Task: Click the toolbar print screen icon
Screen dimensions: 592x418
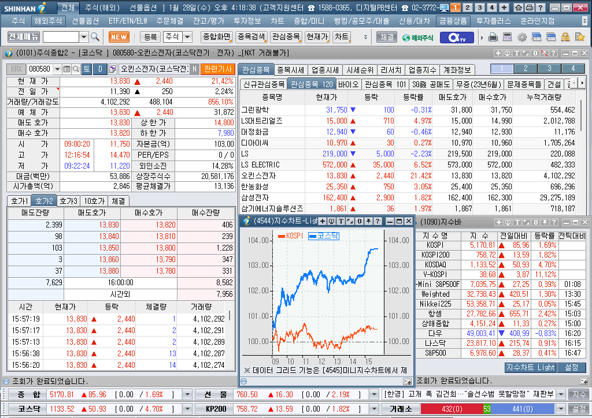Action: 493,37
